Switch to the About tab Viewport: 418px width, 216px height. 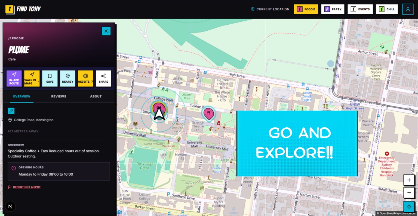point(96,96)
